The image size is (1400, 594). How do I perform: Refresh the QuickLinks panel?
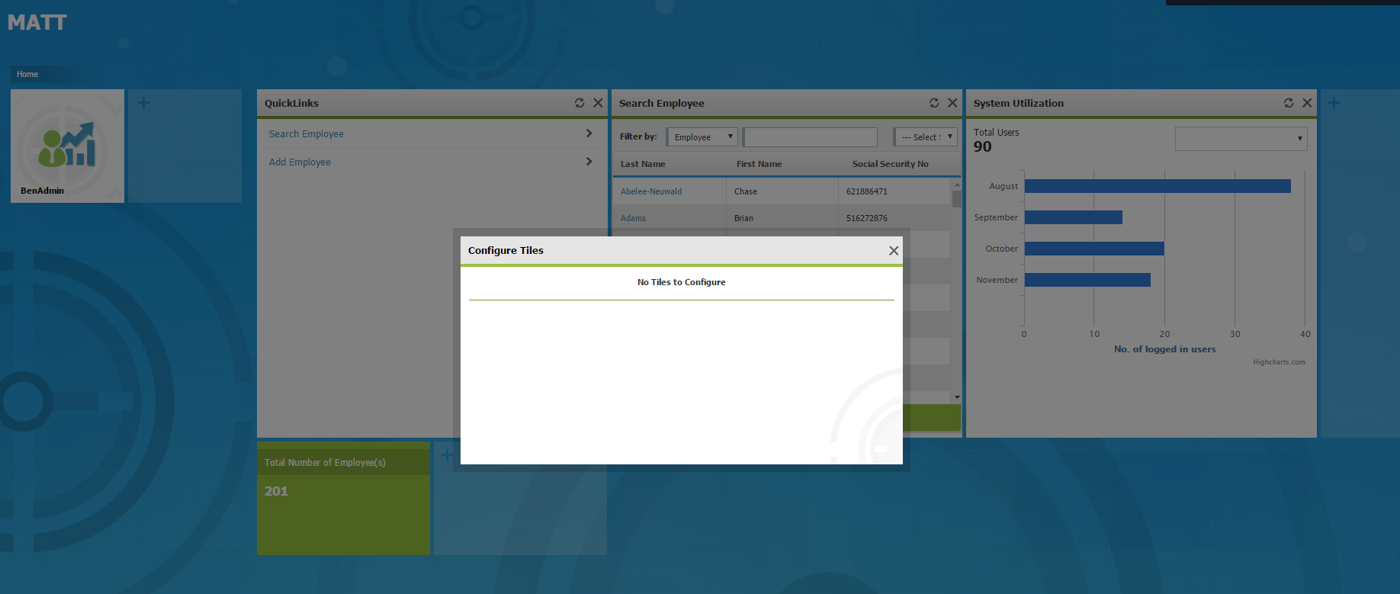(x=580, y=103)
